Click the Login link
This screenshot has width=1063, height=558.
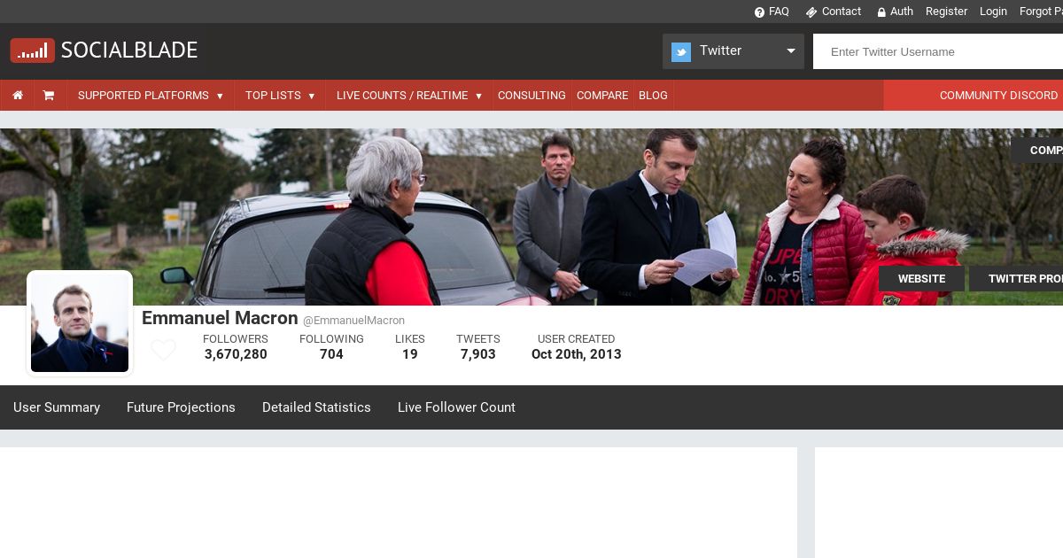tap(993, 12)
